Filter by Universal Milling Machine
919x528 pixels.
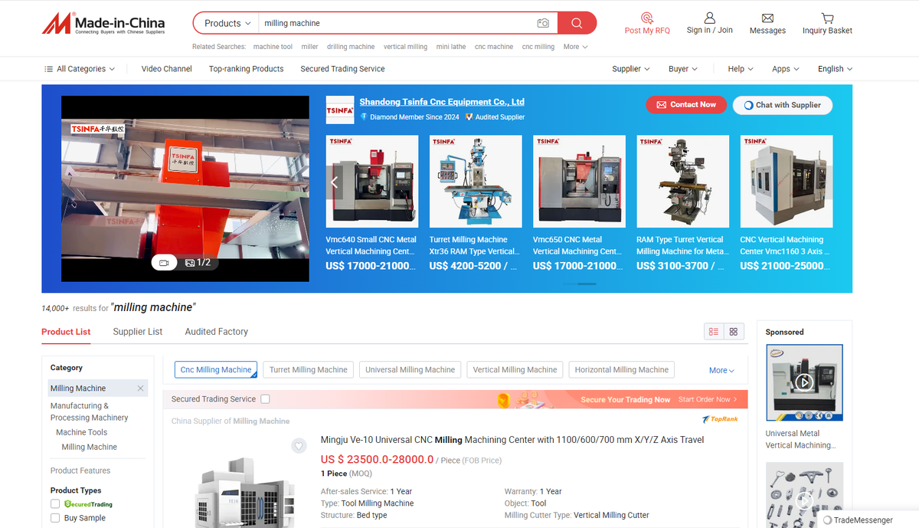pyautogui.click(x=410, y=369)
